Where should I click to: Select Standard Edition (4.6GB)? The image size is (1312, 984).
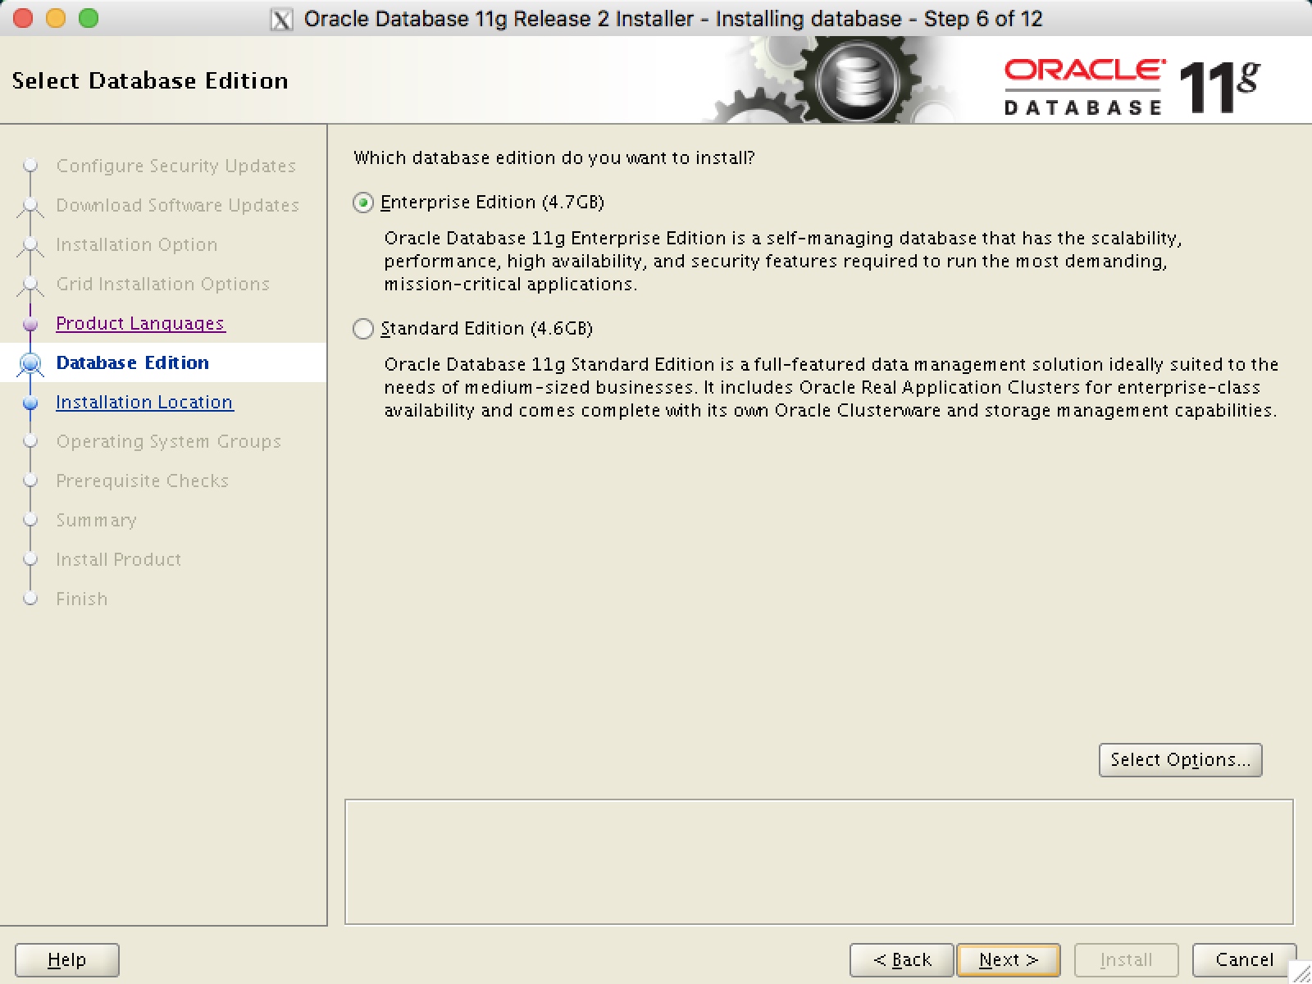363,329
